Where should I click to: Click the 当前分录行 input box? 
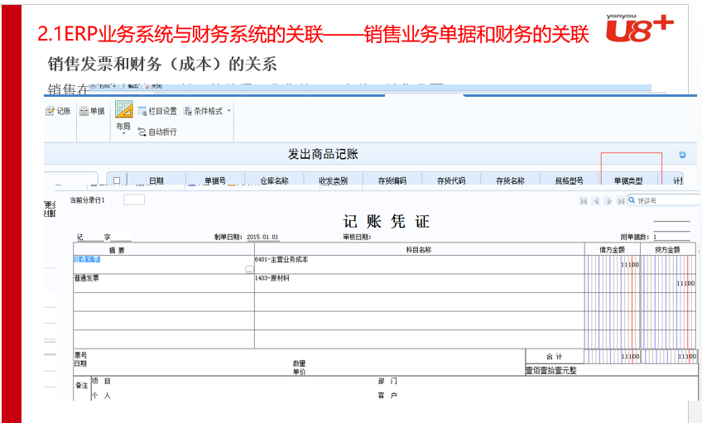click(133, 199)
